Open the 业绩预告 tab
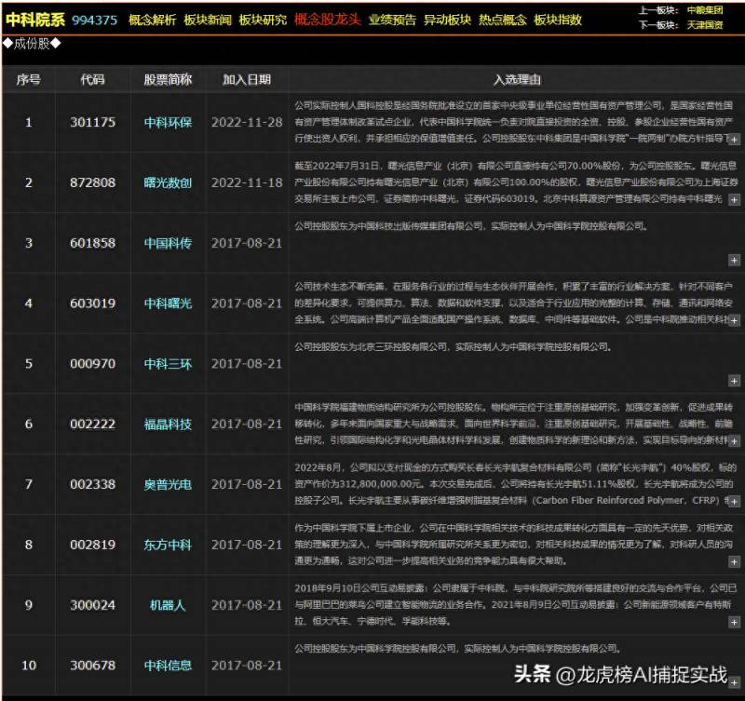Screen dimensions: 745x701 click(x=392, y=20)
